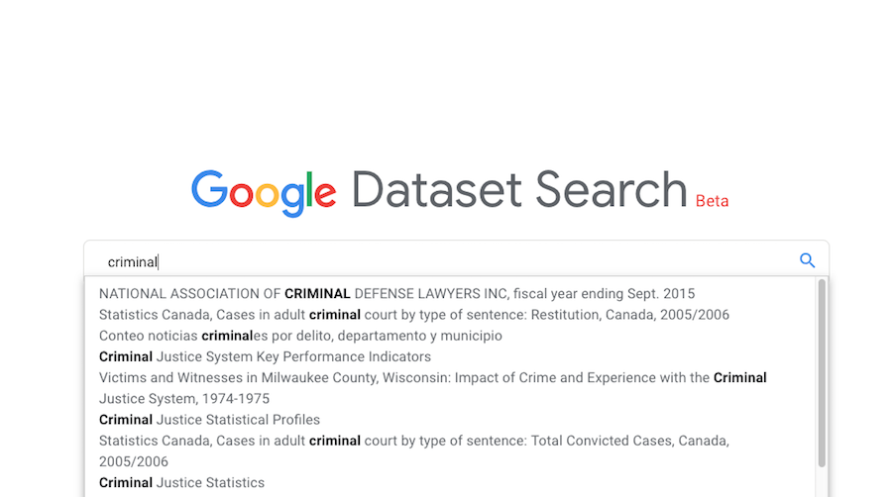
Task: Select NATIONAL ASSOCIATION OF CRIMINAL DEFENSE LAWYERS suggestion
Action: coord(396,294)
